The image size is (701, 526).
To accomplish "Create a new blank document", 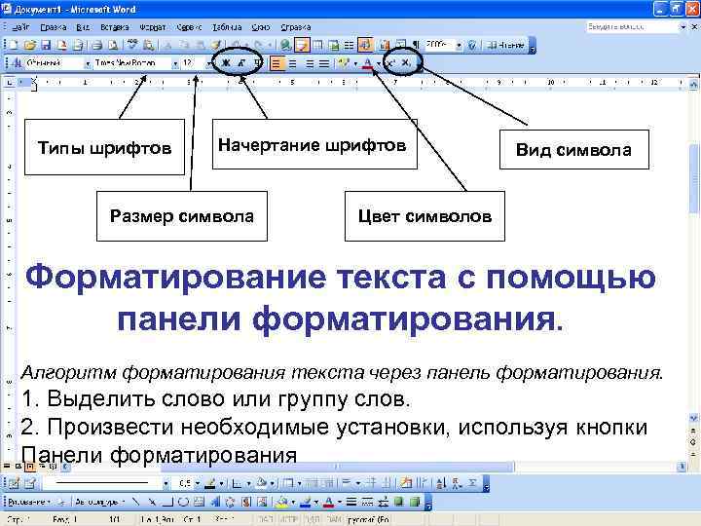I will (x=13, y=45).
